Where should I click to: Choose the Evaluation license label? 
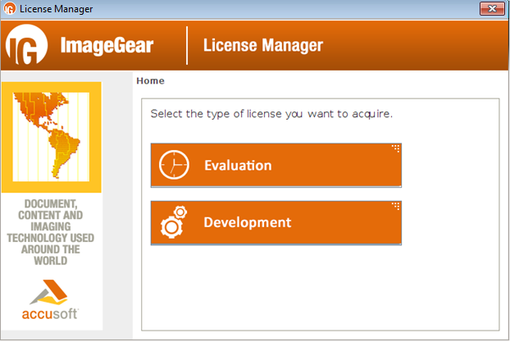tap(238, 166)
